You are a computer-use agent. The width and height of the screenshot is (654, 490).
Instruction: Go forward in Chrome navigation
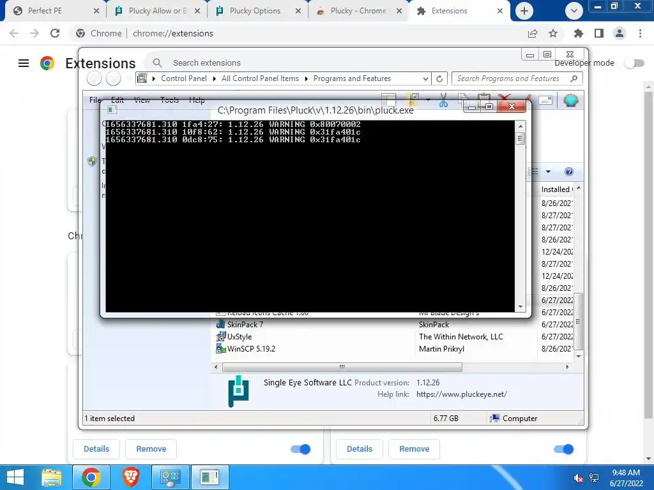tap(34, 33)
